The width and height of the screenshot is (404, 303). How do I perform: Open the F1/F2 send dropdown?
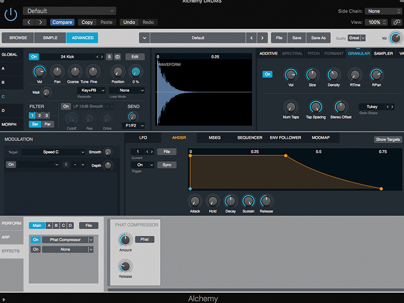(x=133, y=125)
